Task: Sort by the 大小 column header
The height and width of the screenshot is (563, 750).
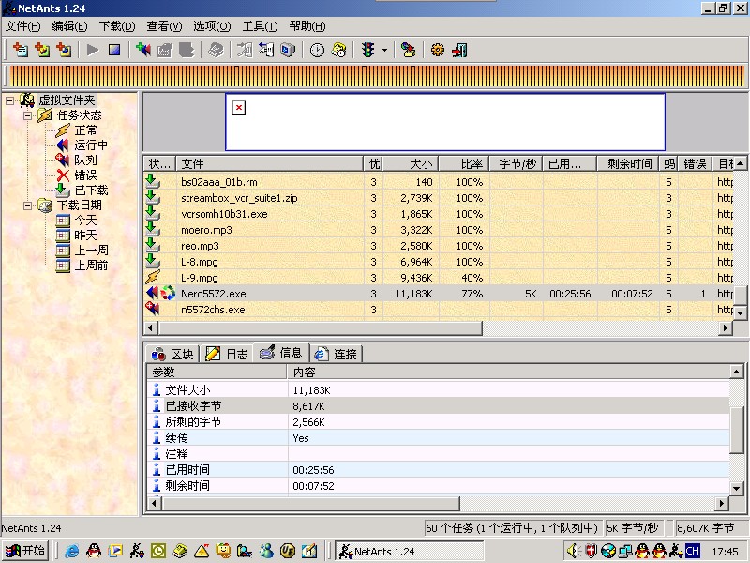Action: (x=411, y=163)
